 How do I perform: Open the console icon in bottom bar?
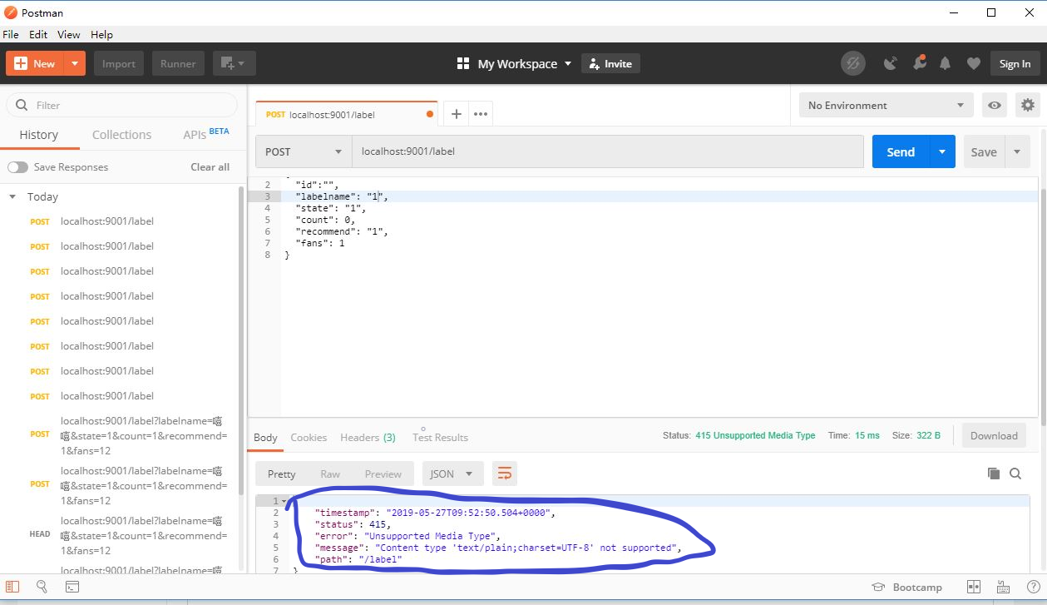pos(72,587)
